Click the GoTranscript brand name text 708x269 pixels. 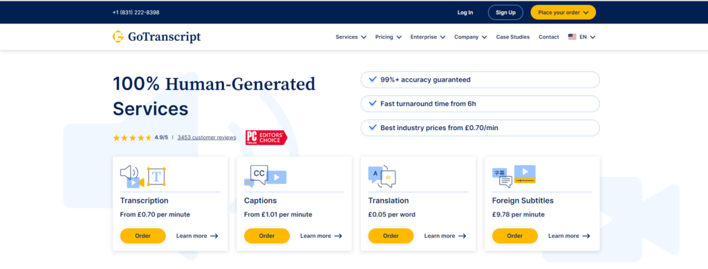click(165, 37)
